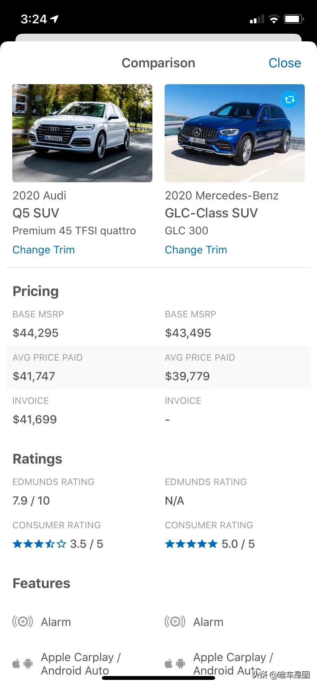Tap the Q5 SUV model name
The image size is (317, 686).
[36, 213]
